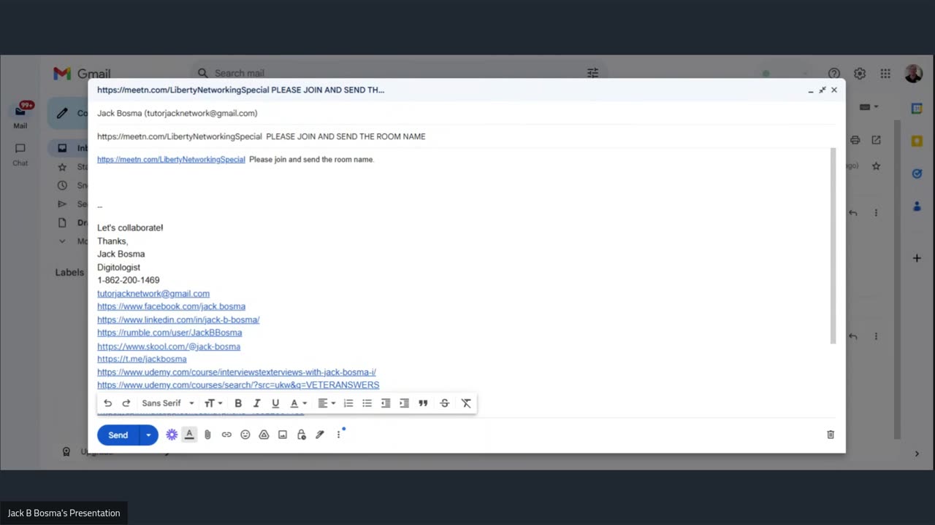Click the Let's collaborate! signature line
The width and height of the screenshot is (935, 525).
pyautogui.click(x=130, y=227)
